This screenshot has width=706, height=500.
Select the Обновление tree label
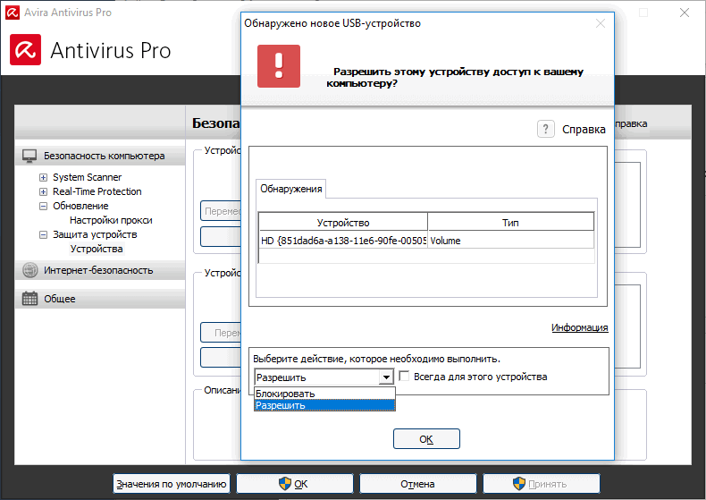point(80,206)
